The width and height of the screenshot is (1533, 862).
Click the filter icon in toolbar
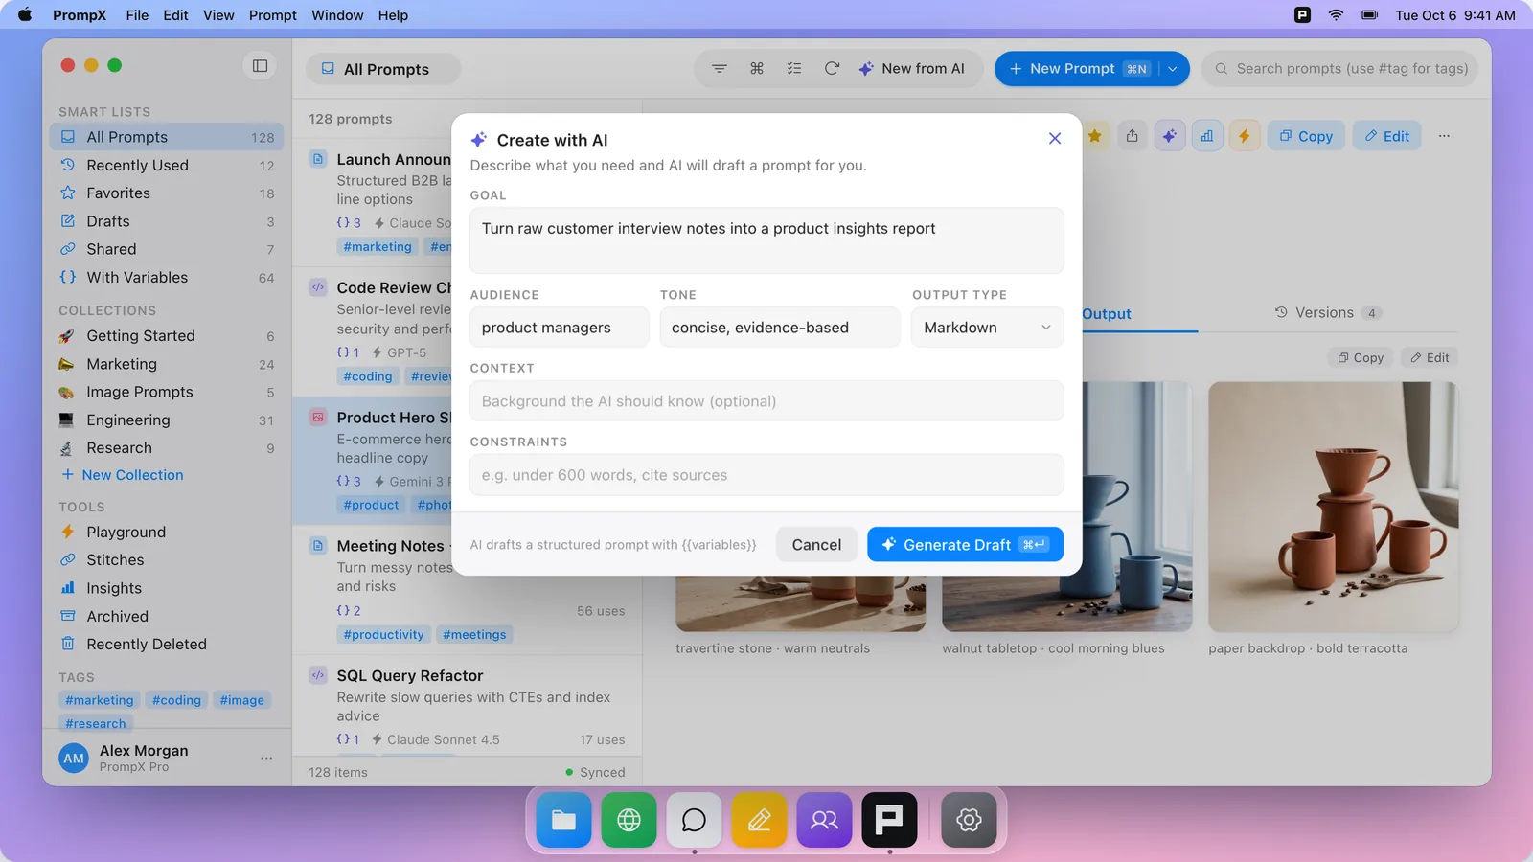click(x=719, y=69)
